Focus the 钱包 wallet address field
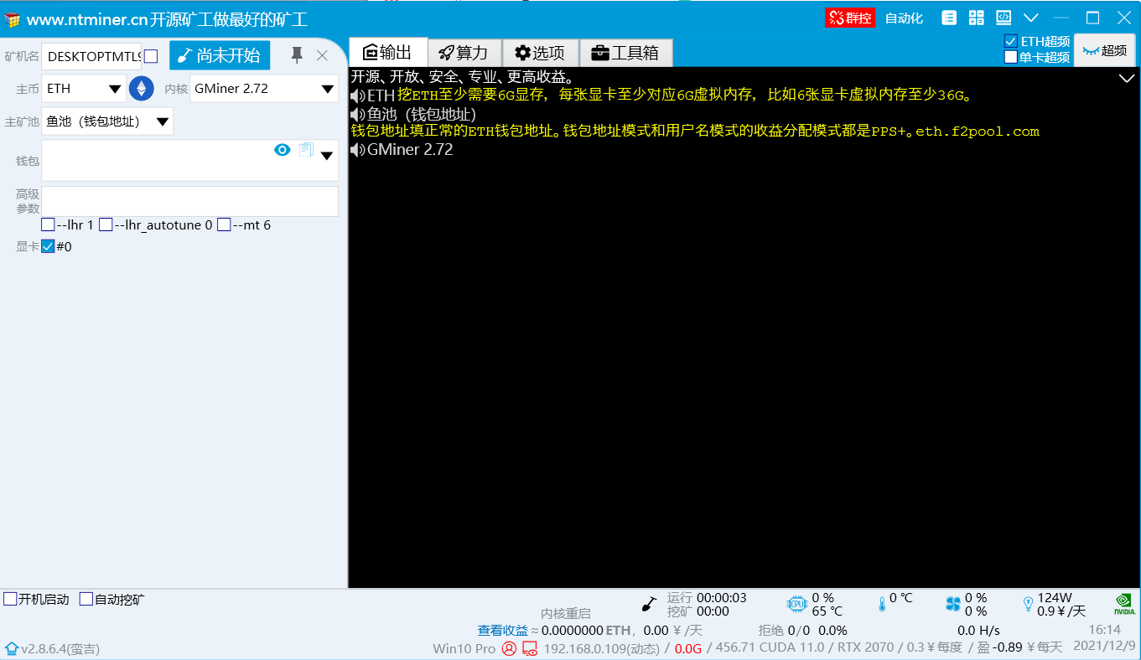 pos(189,160)
